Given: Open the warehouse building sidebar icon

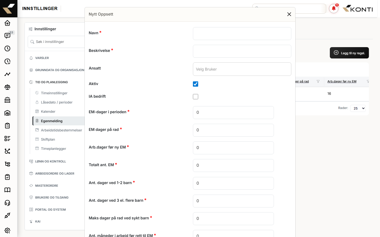Looking at the screenshot, I should point(7,113).
